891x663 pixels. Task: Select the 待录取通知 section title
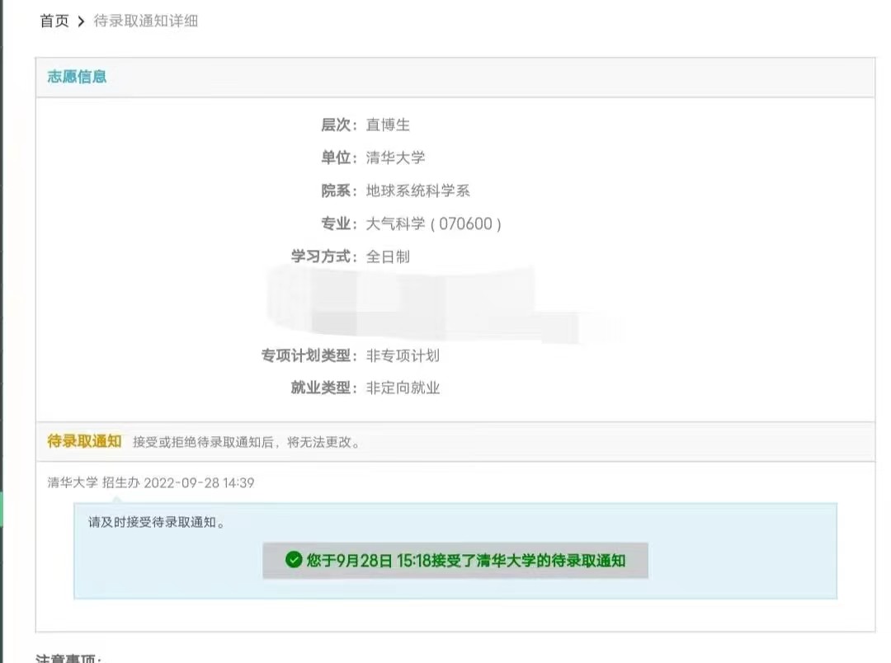(84, 441)
